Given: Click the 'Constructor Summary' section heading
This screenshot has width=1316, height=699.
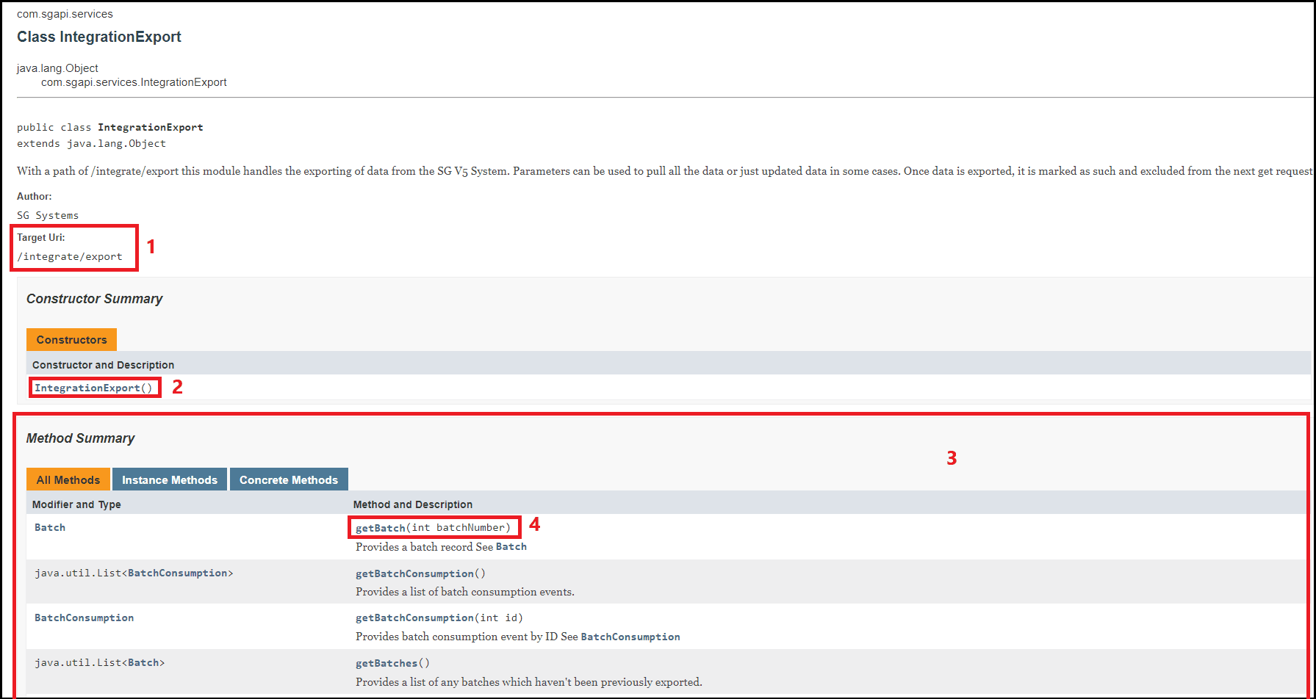Looking at the screenshot, I should [x=94, y=299].
